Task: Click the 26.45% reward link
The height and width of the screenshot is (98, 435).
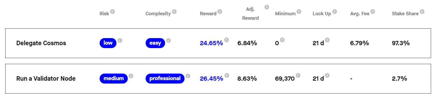Action: pos(211,79)
